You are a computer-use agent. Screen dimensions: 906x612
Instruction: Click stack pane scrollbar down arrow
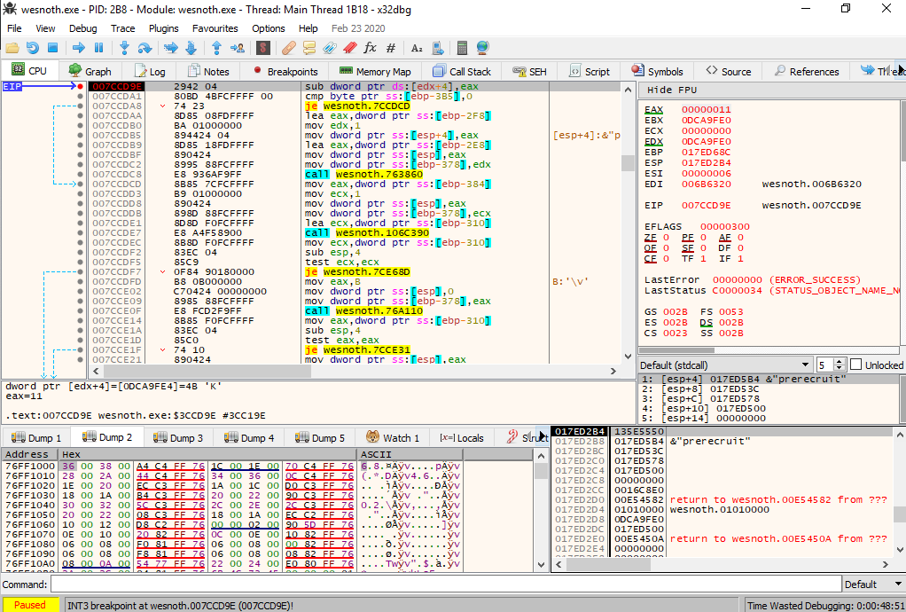900,550
